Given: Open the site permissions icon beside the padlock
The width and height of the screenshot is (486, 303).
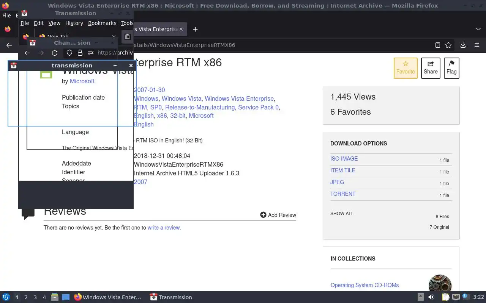Looking at the screenshot, I should pyautogui.click(x=90, y=53).
